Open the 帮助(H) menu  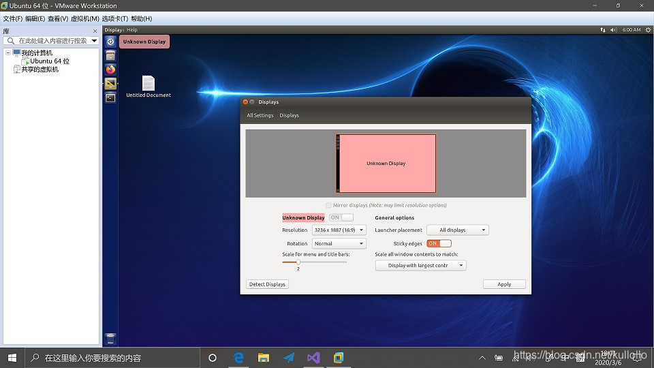142,19
